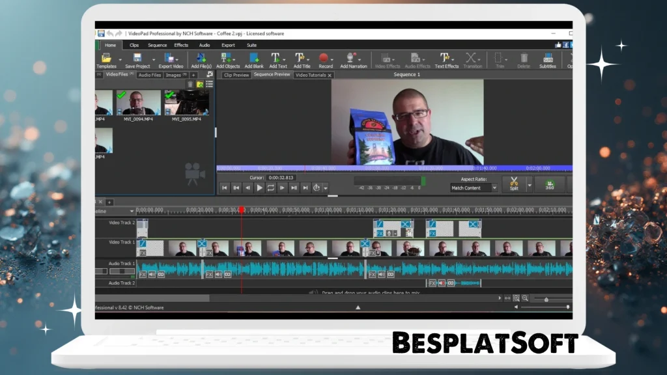Open the Aspect Ratio Match Content dropdown
The height and width of the screenshot is (375, 667).
[474, 187]
